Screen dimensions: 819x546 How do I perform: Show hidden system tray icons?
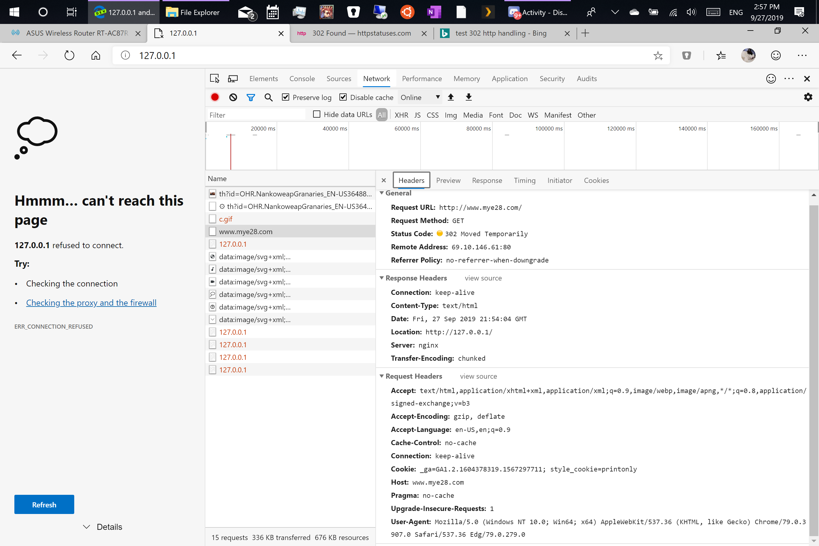click(x=615, y=12)
